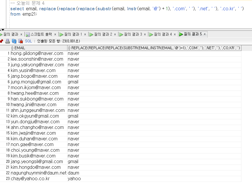The height and width of the screenshot is (189, 252).
Task: Close the 질의 결과 1 tab
Action: (x=85, y=34)
